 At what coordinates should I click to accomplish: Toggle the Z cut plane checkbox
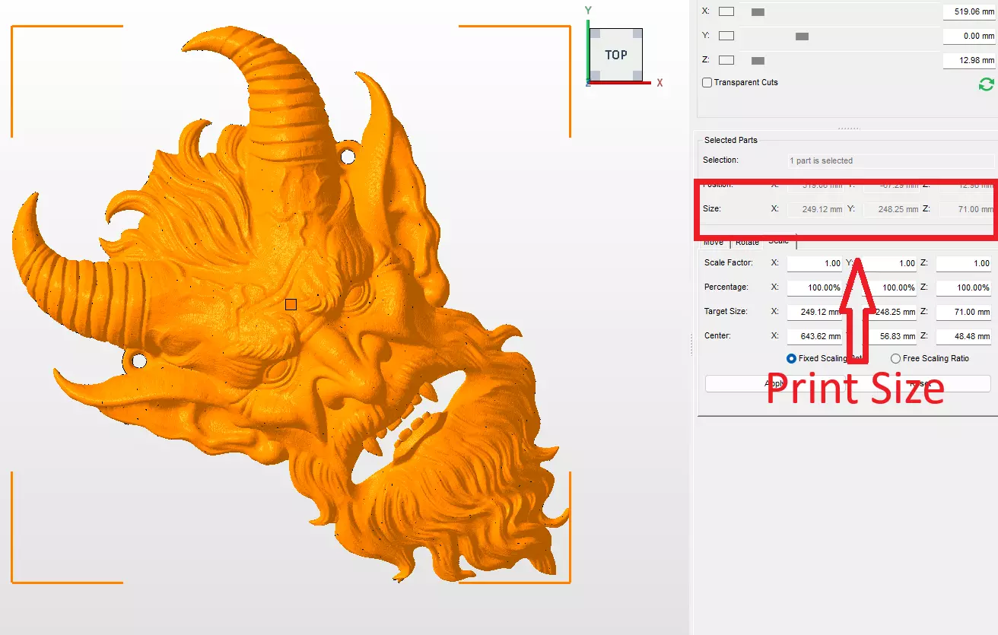(x=726, y=60)
